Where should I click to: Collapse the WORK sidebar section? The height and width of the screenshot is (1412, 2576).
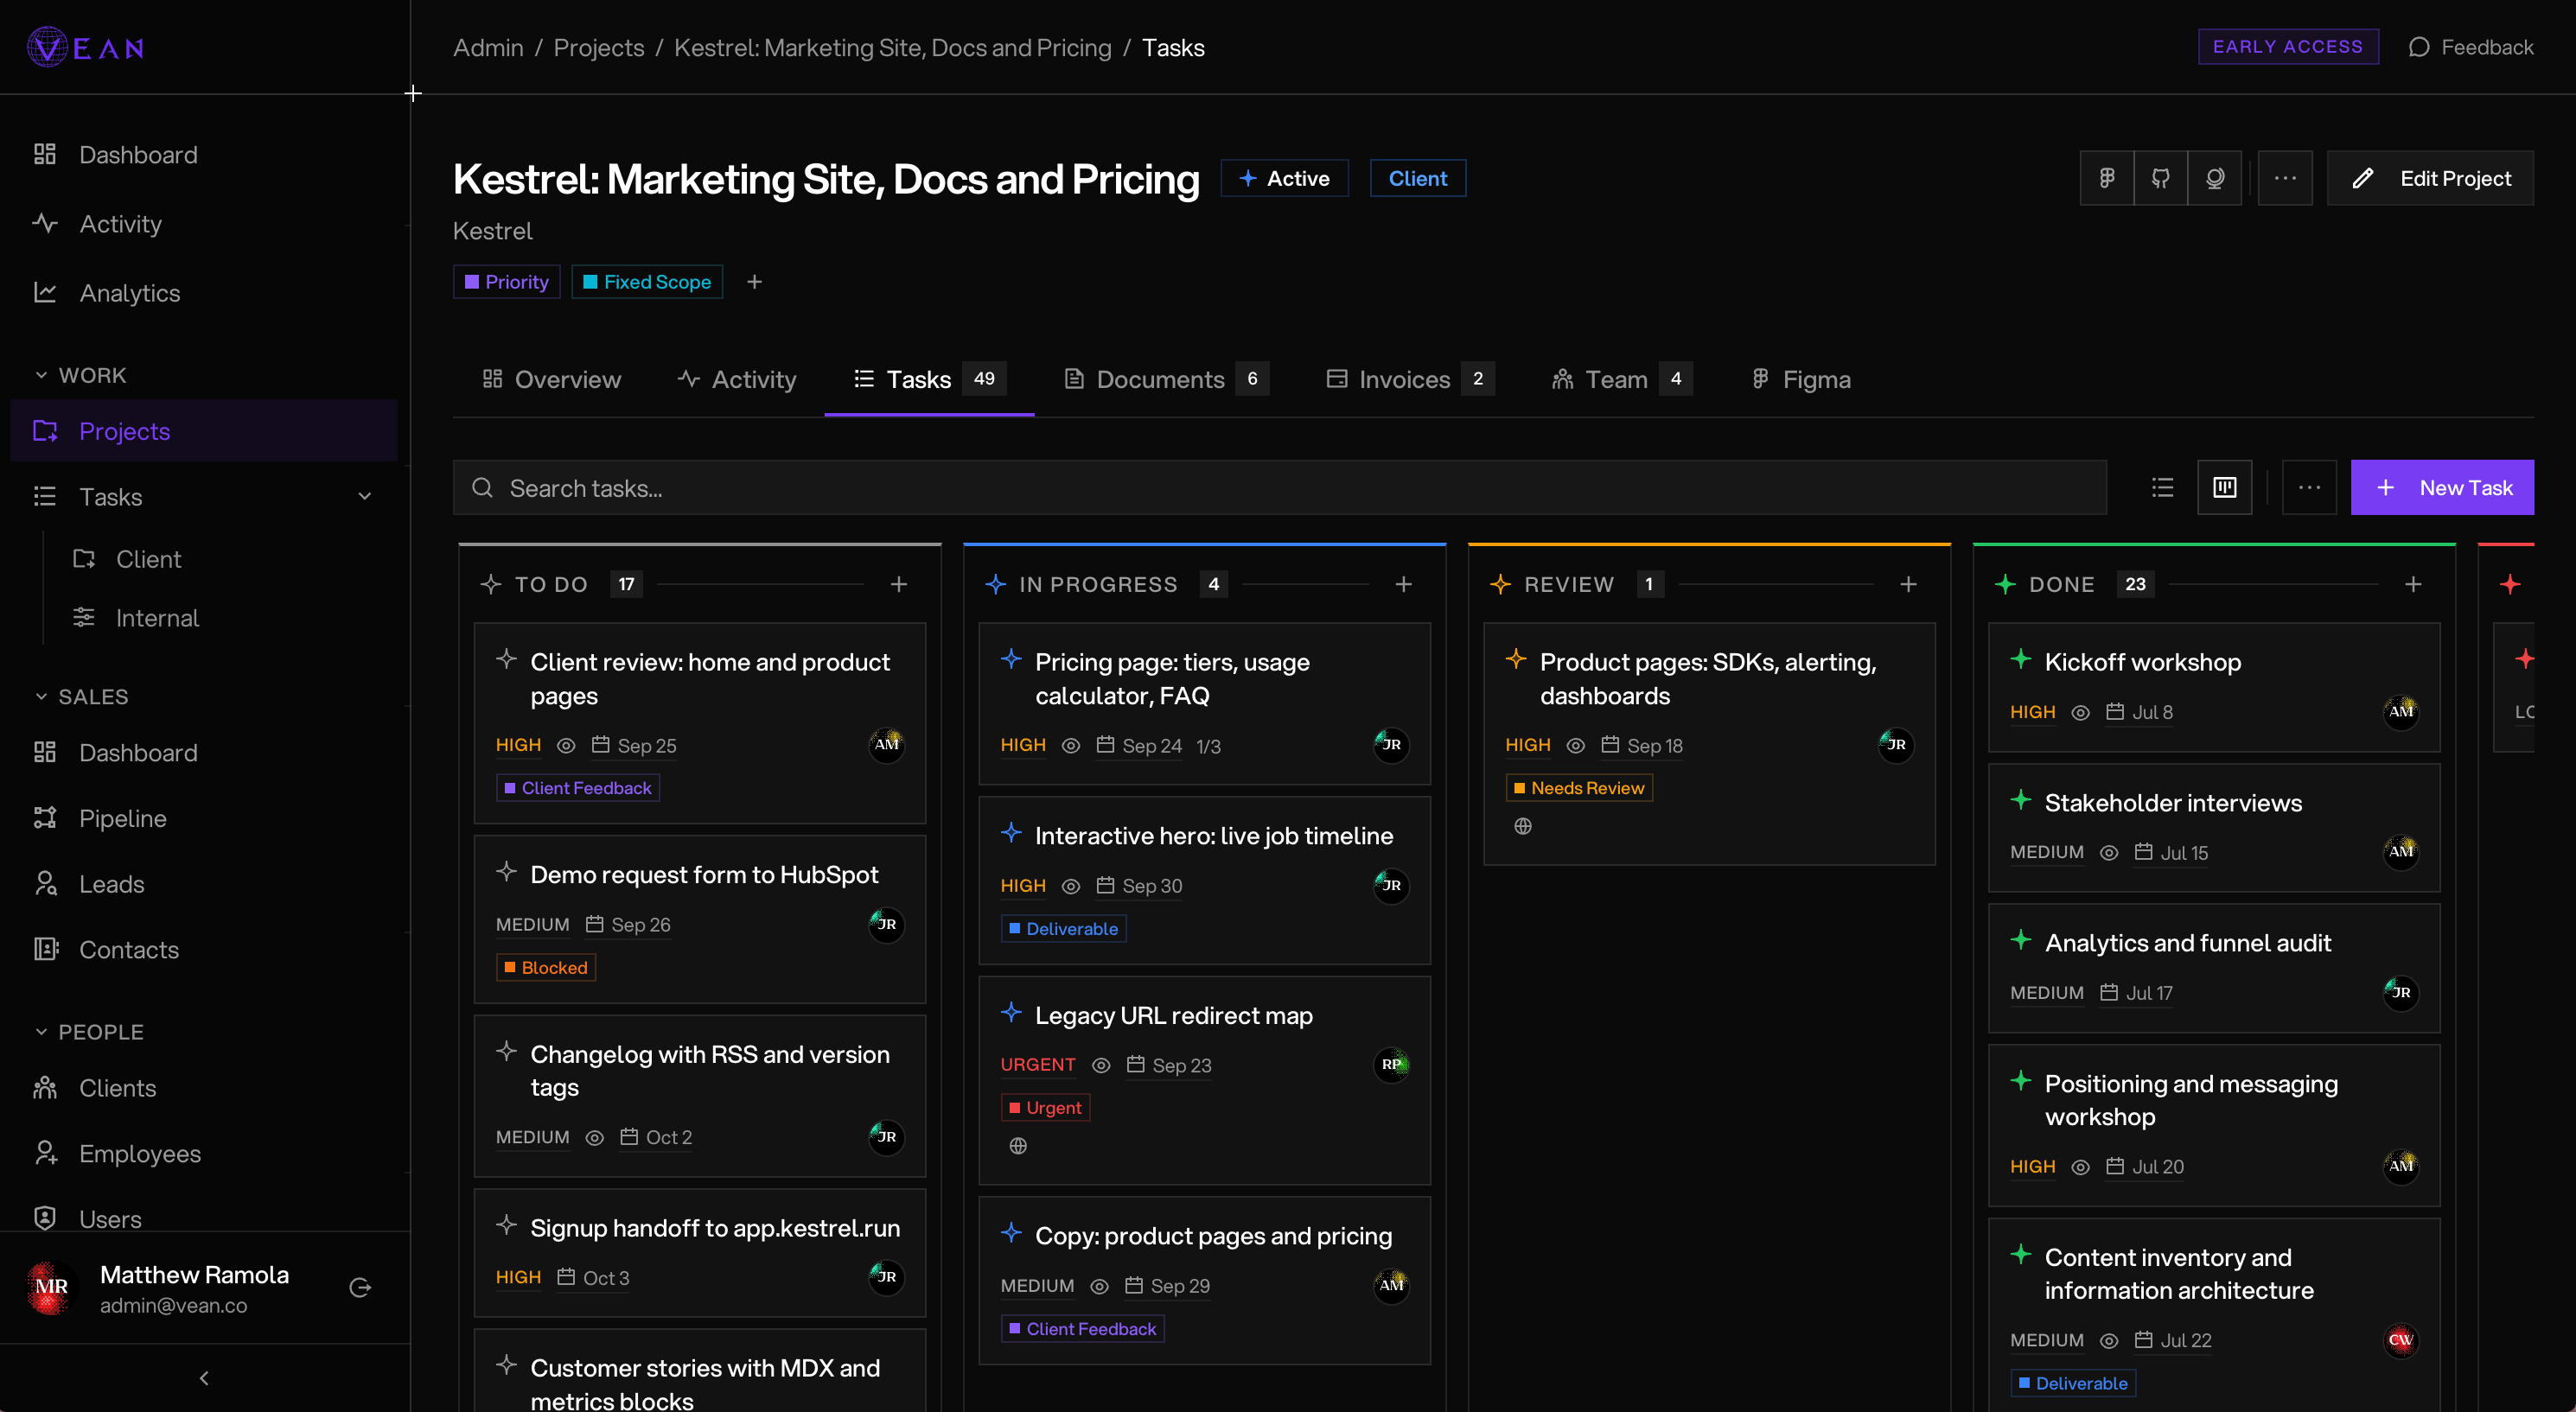tap(80, 375)
